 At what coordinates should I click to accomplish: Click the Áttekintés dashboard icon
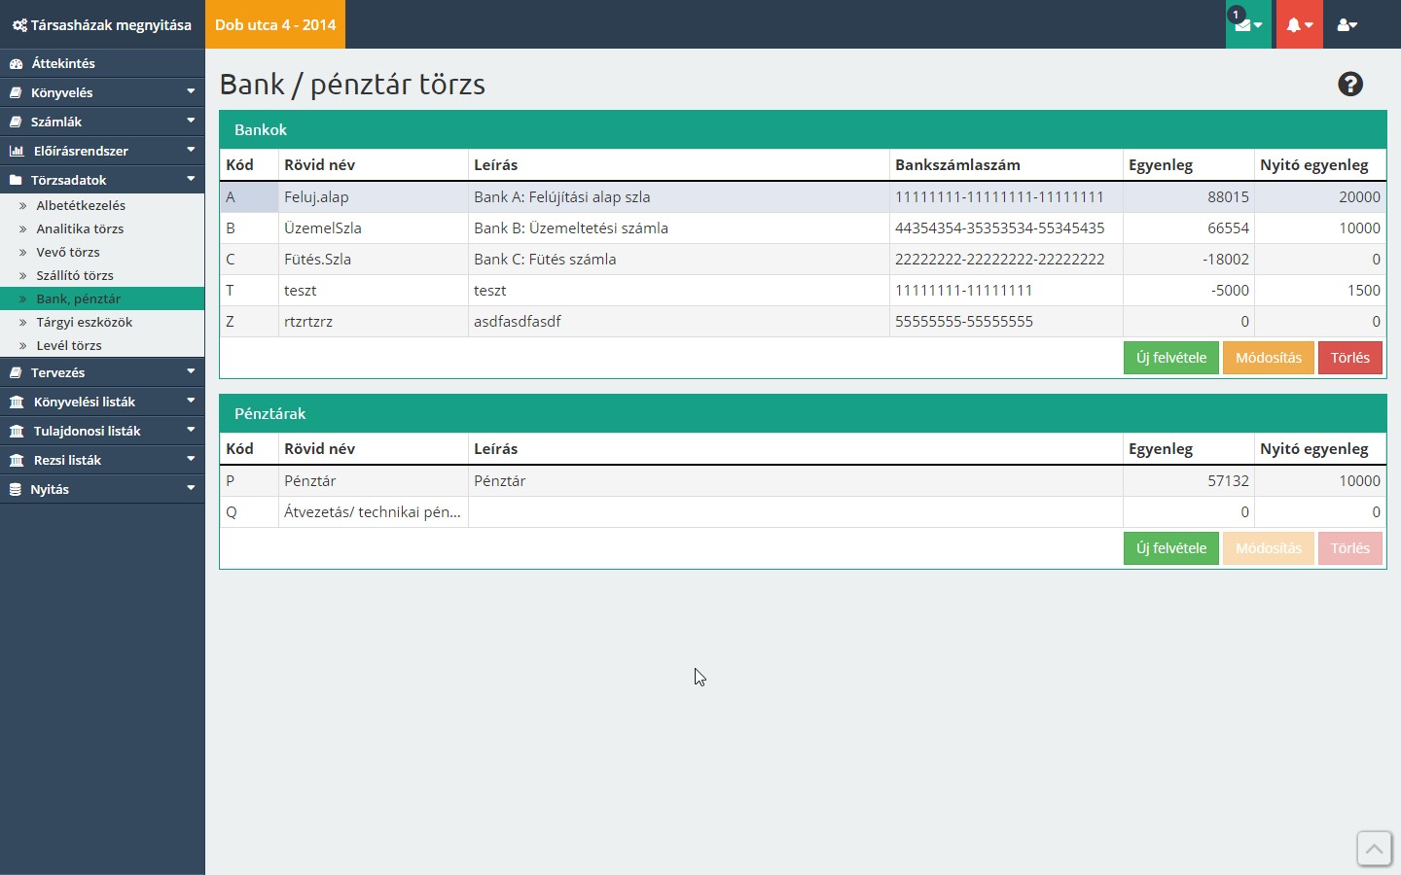tap(16, 64)
